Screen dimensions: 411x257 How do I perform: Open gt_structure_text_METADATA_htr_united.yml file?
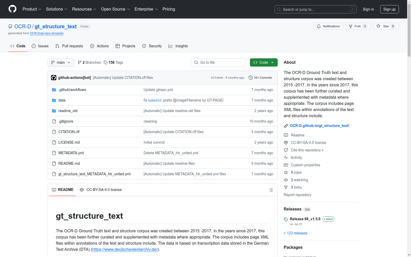pyautogui.click(x=95, y=174)
